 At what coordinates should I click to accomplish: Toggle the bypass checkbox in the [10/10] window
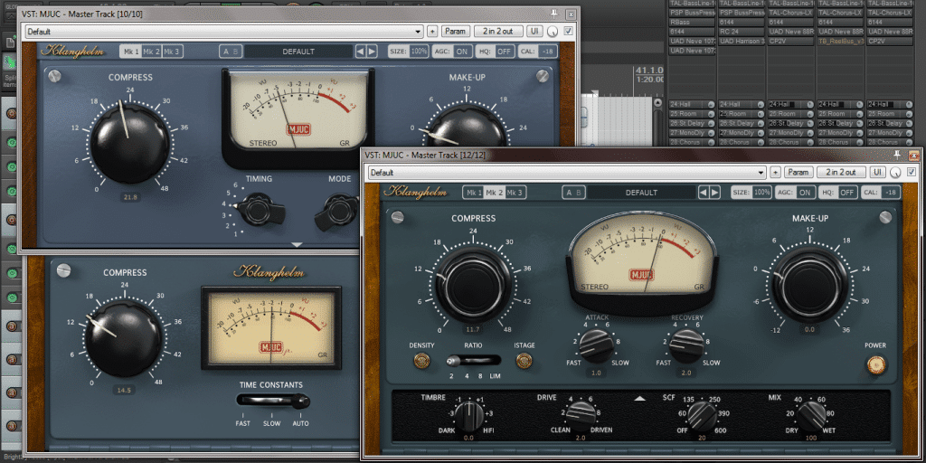tap(569, 32)
